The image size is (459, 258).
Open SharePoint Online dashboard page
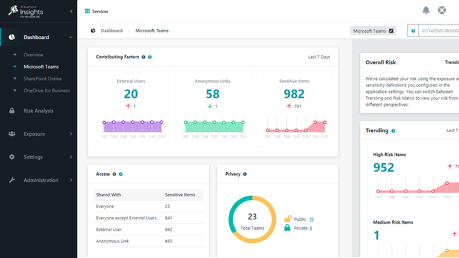click(x=43, y=79)
